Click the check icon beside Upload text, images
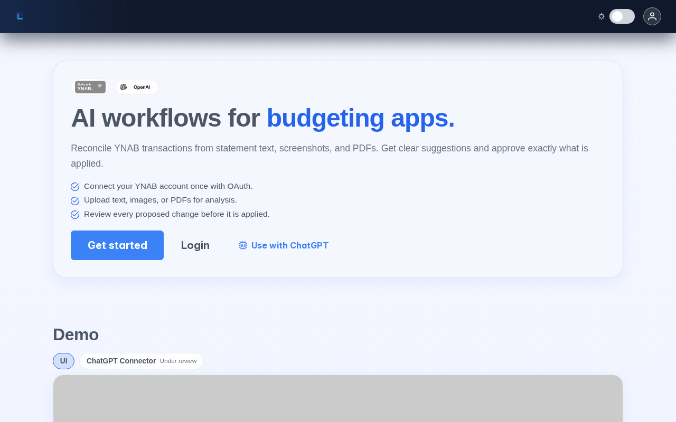 [x=75, y=200]
